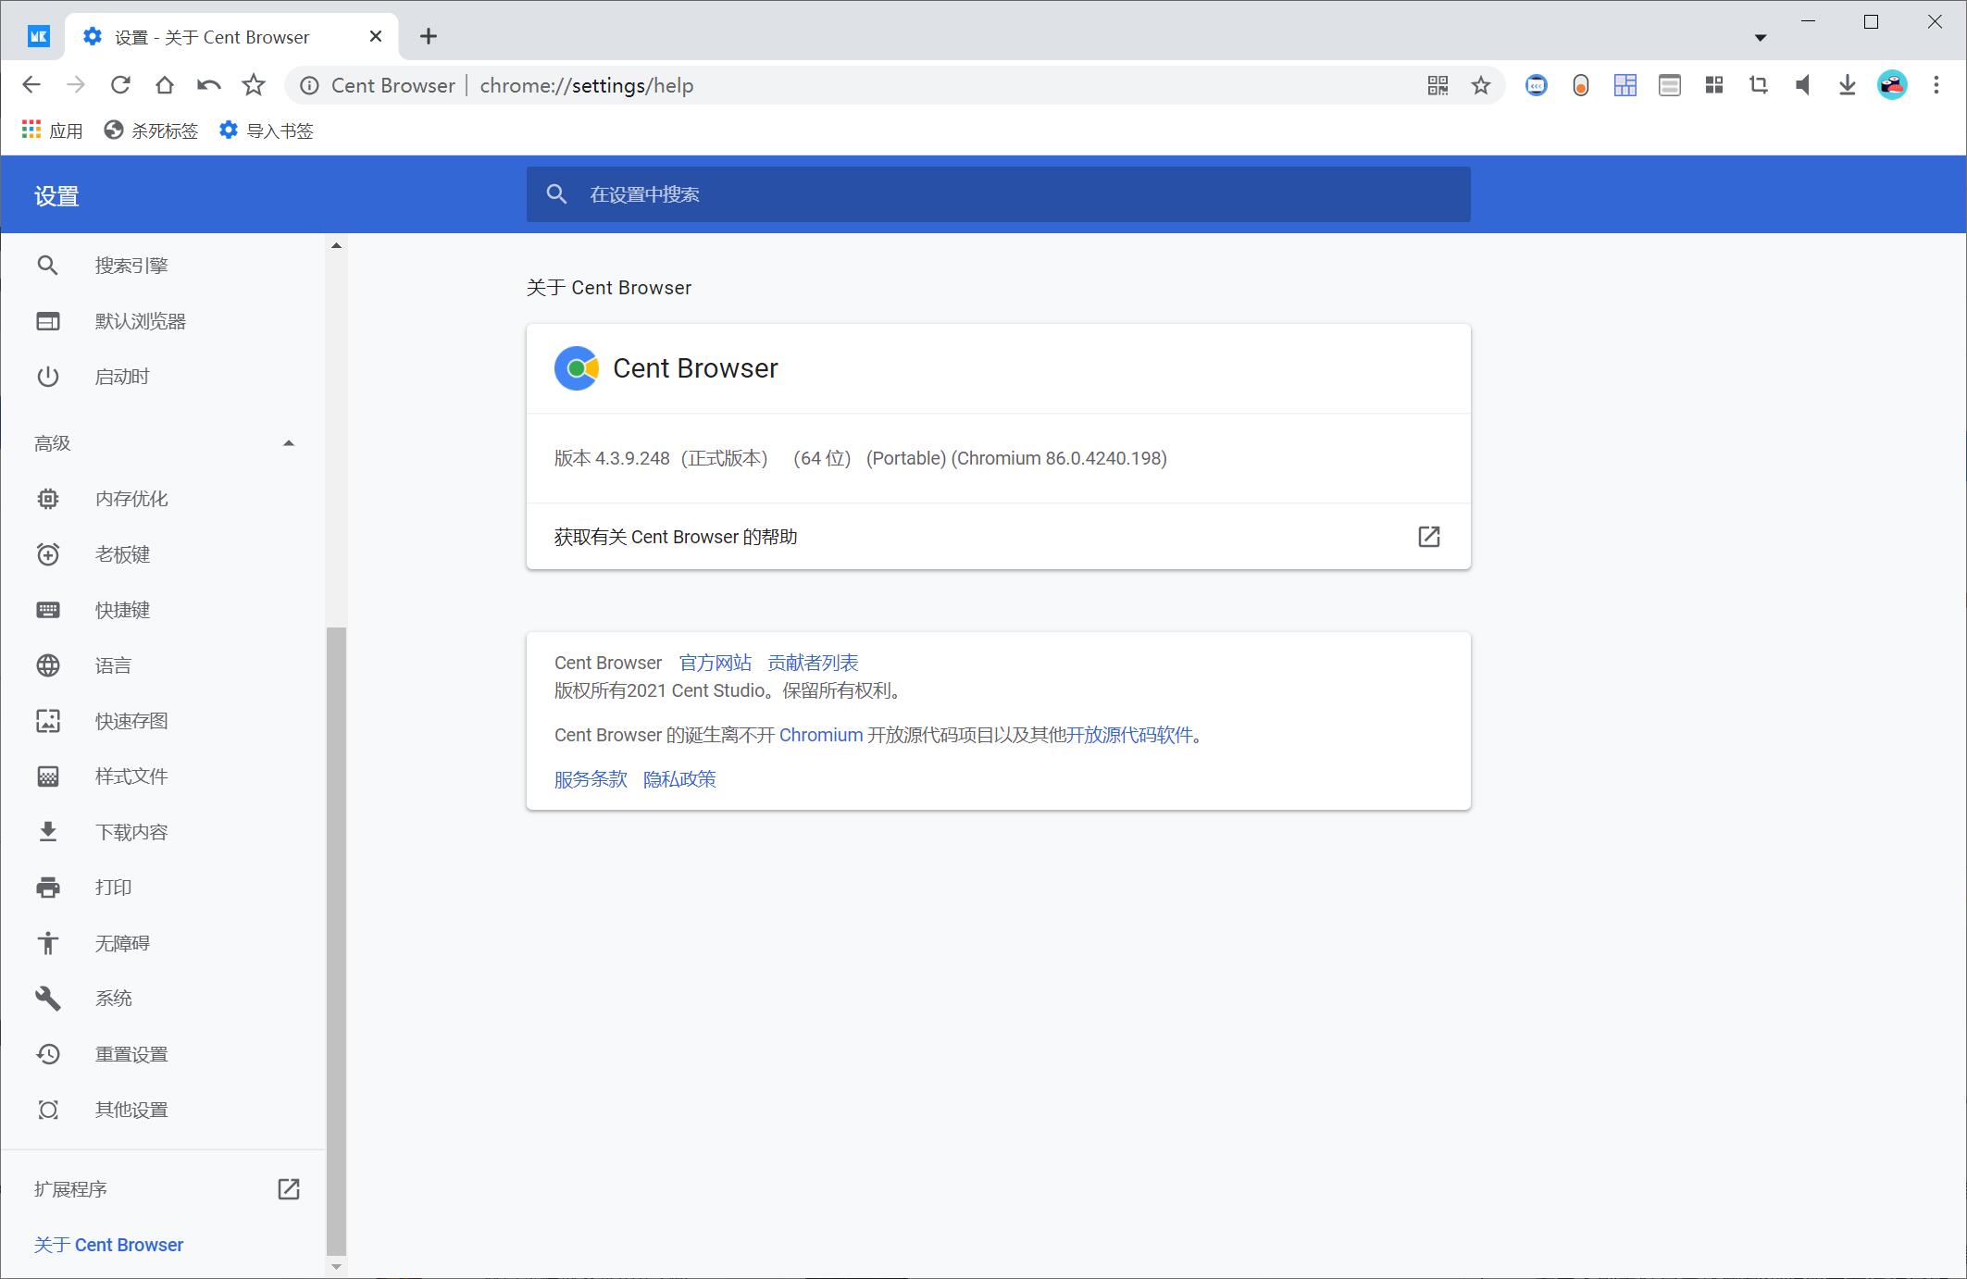1967x1279 pixels.
Task: Open the tab list dropdown arrow
Action: [1760, 38]
